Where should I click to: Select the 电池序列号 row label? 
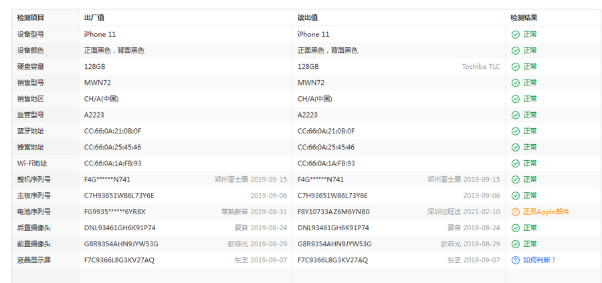(x=34, y=212)
